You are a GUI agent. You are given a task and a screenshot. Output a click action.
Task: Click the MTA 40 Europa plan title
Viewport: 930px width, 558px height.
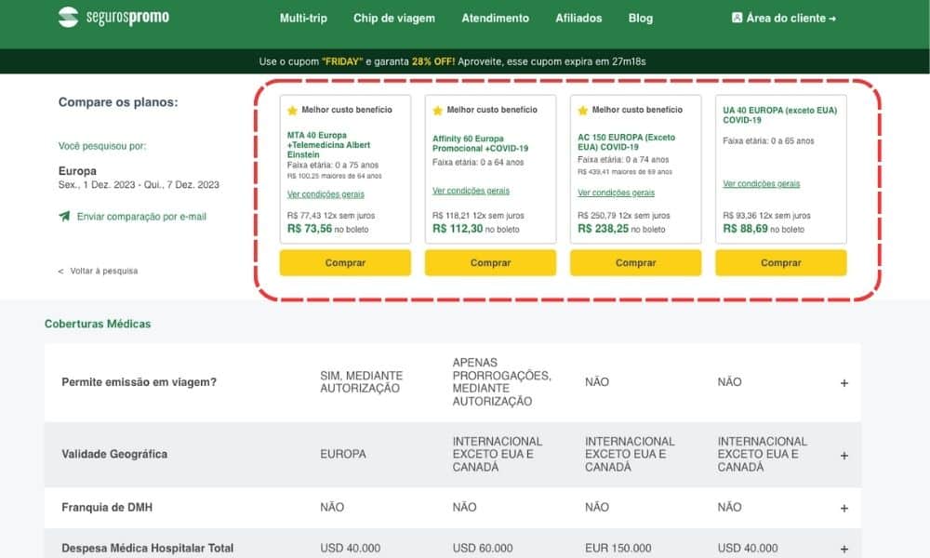(328, 145)
